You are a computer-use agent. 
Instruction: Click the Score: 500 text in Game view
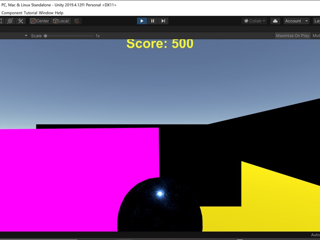click(x=159, y=45)
